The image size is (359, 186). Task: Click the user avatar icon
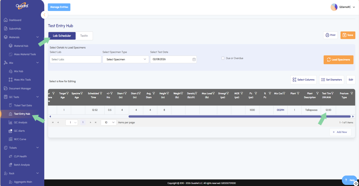[x=334, y=7]
